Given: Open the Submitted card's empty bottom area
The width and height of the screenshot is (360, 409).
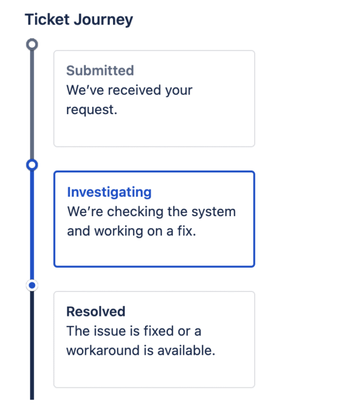Looking at the screenshot, I should point(154,132).
